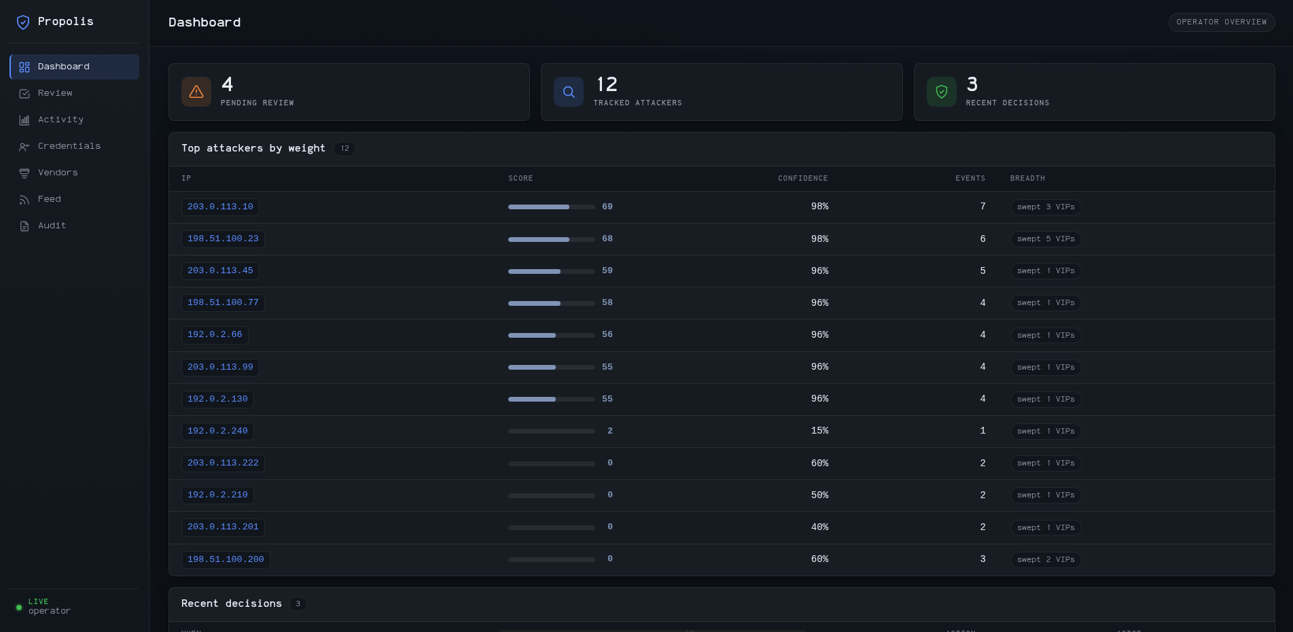Click the green shield Recent Decisions icon
Viewport: 1293px width, 632px height.
click(x=942, y=92)
